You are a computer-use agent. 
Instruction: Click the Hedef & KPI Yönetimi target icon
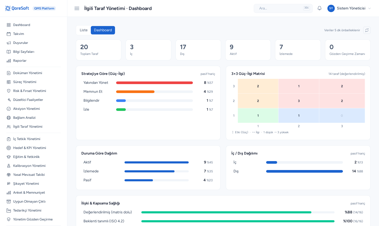click(9, 148)
